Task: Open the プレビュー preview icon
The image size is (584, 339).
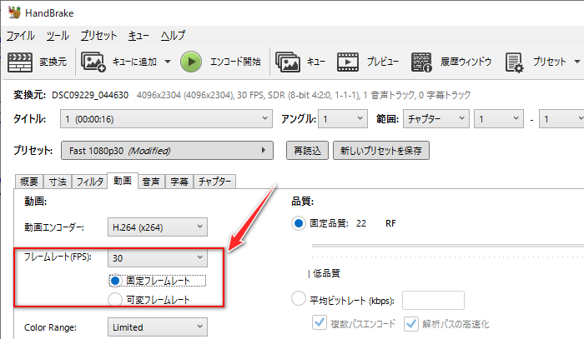Action: coord(348,62)
